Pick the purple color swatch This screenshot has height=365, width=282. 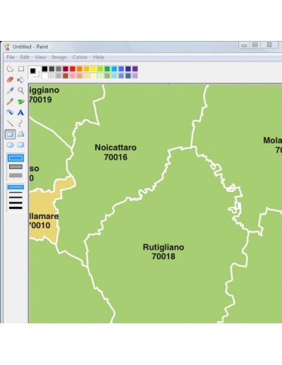135,68
